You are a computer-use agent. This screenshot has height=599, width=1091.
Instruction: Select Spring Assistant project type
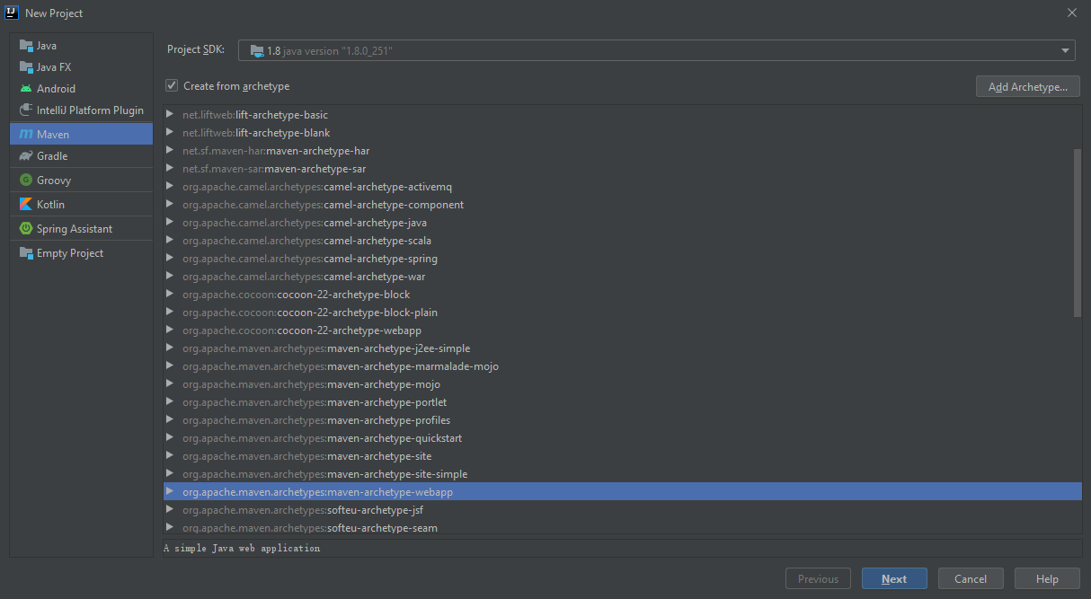(81, 228)
